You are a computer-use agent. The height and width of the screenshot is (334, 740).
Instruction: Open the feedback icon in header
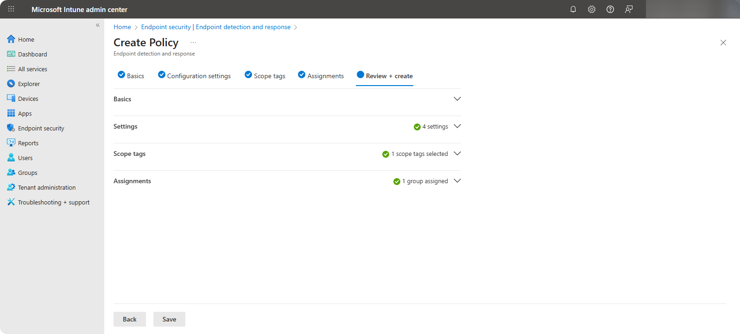[629, 9]
